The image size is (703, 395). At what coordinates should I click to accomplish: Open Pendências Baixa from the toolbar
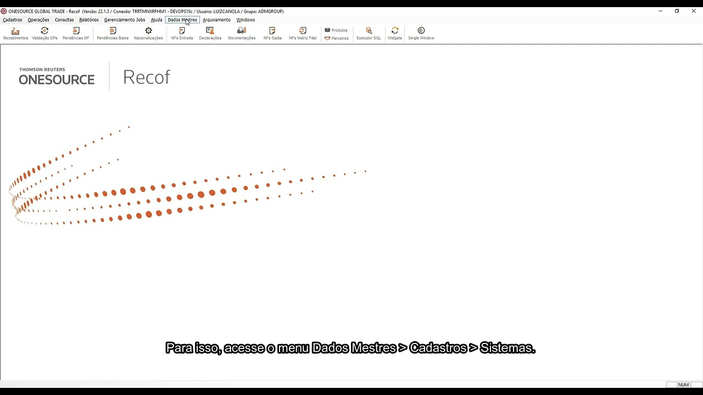[113, 33]
